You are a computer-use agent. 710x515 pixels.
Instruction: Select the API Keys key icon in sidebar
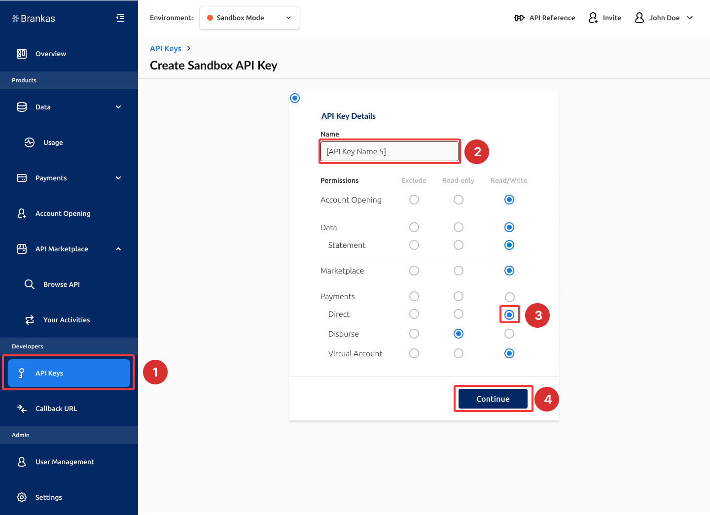21,373
